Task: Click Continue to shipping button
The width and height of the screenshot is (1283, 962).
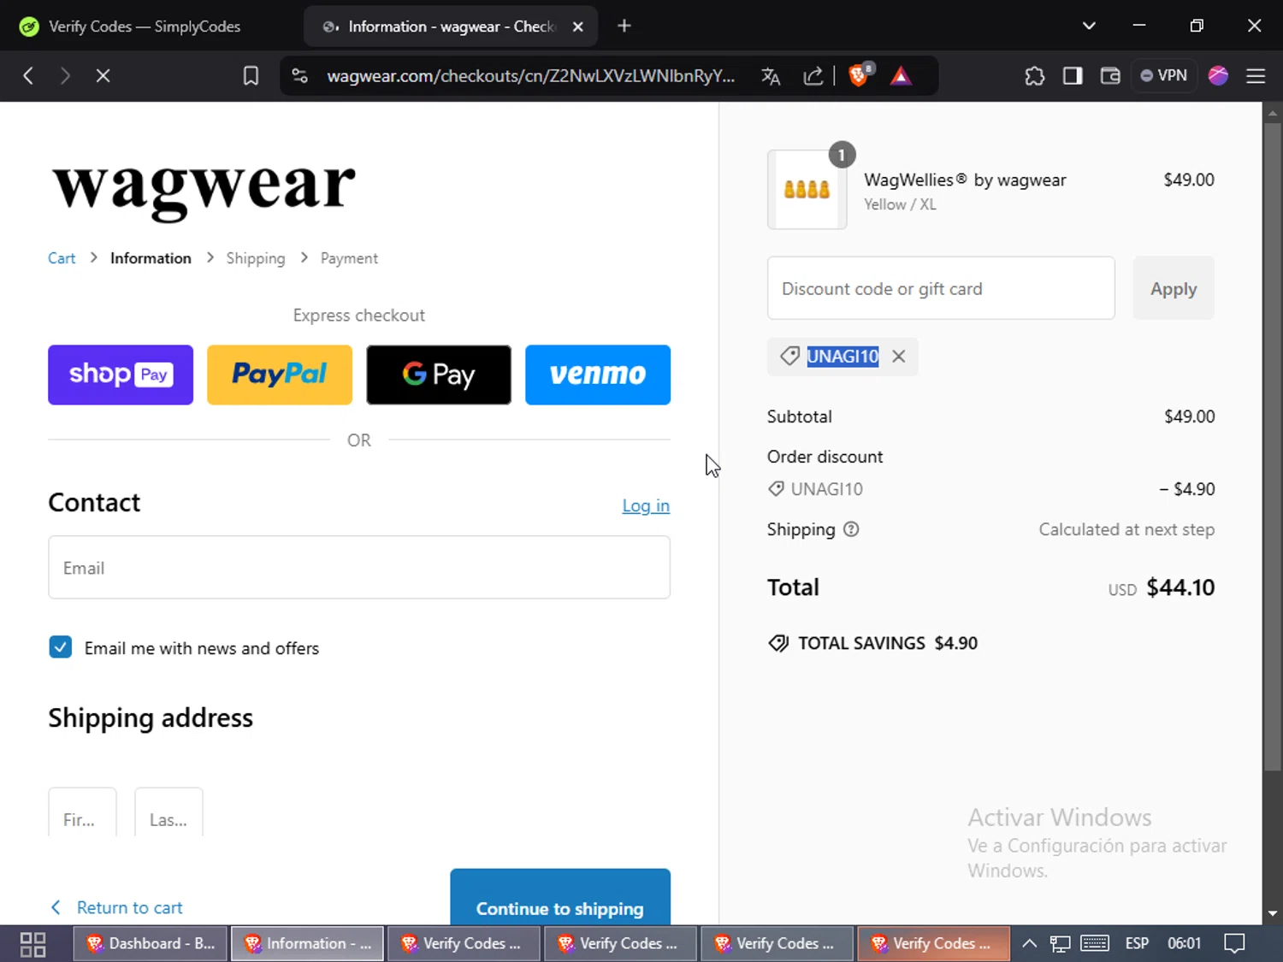Action: (x=560, y=897)
